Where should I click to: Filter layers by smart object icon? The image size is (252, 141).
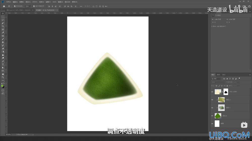point(236,79)
